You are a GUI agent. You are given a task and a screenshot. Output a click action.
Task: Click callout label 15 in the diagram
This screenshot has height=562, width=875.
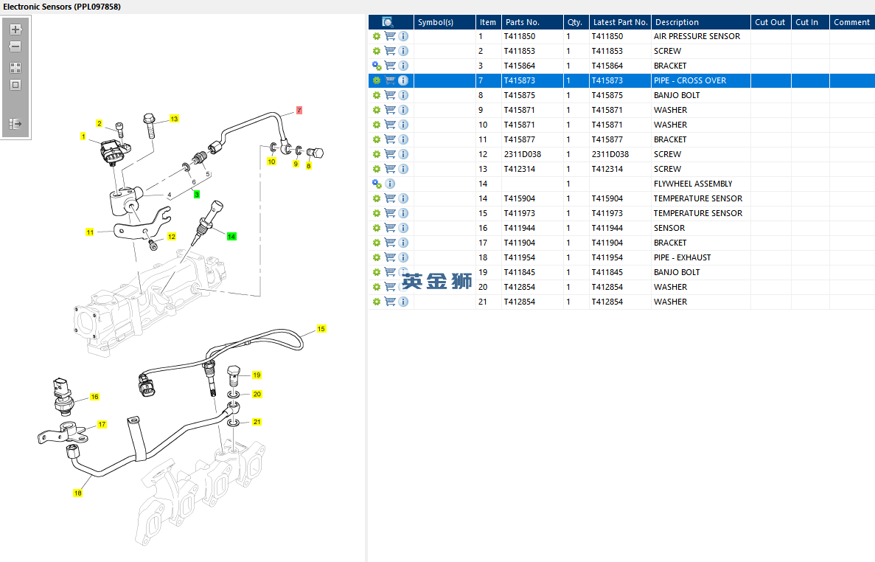click(x=321, y=329)
